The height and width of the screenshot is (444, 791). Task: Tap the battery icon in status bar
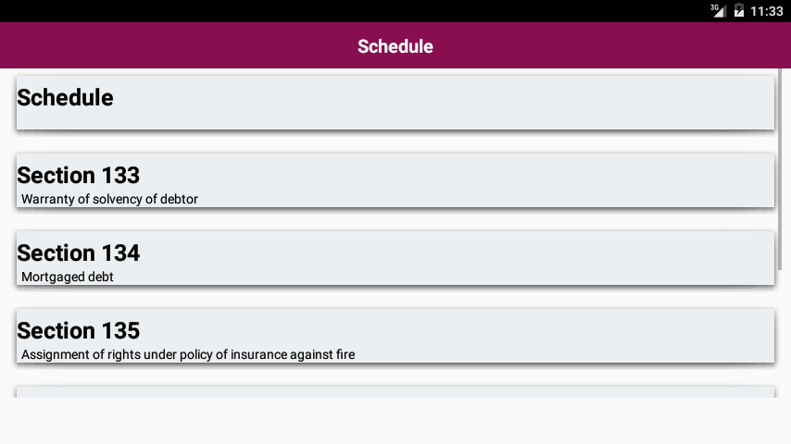(739, 11)
